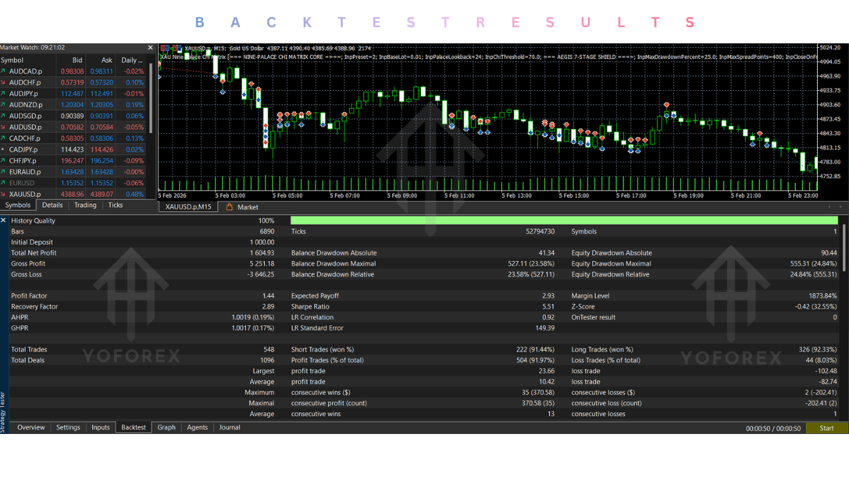The image size is (849, 477).
Task: Open the Symbols tab in Market Watch
Action: 18,205
